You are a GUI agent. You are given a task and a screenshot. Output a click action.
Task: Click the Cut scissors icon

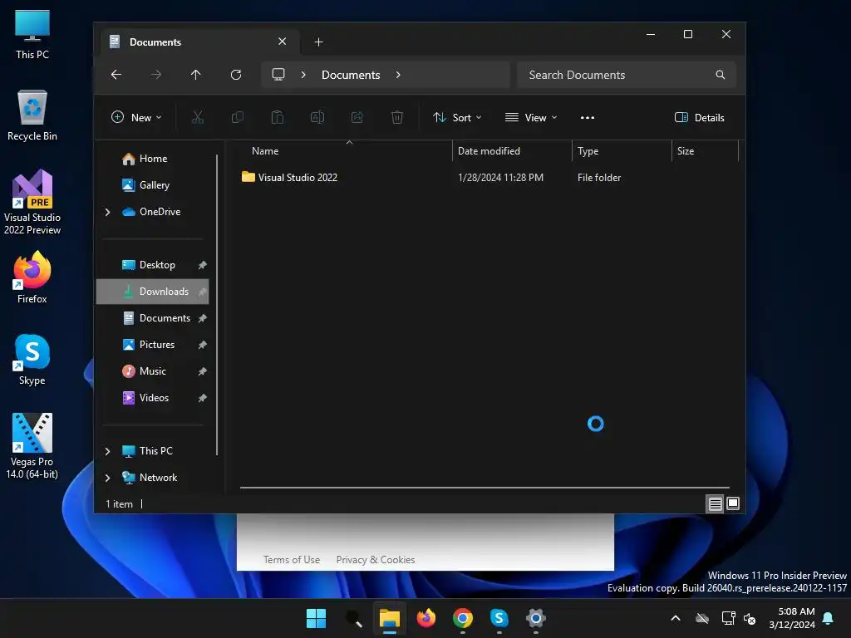point(198,117)
